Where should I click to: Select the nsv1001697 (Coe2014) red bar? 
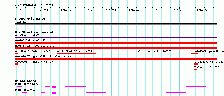tap(116, 43)
